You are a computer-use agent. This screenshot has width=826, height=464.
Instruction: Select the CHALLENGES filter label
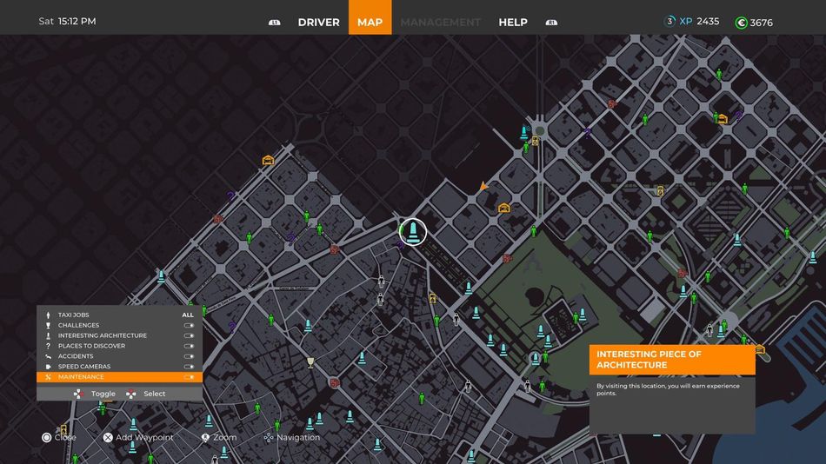[78, 326]
